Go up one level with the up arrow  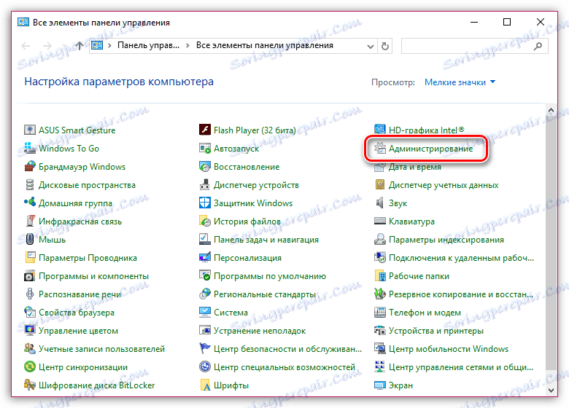coord(80,46)
